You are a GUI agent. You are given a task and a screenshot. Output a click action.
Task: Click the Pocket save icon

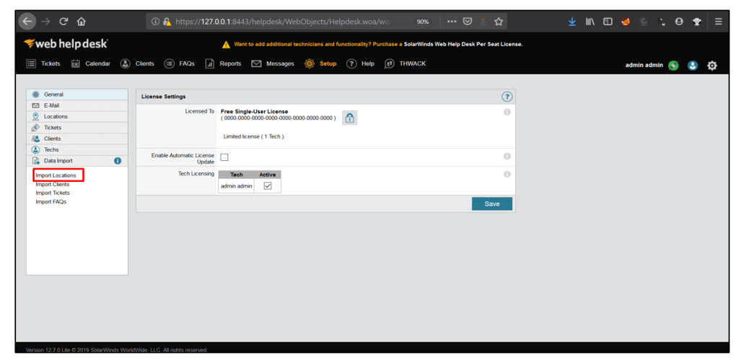[467, 21]
